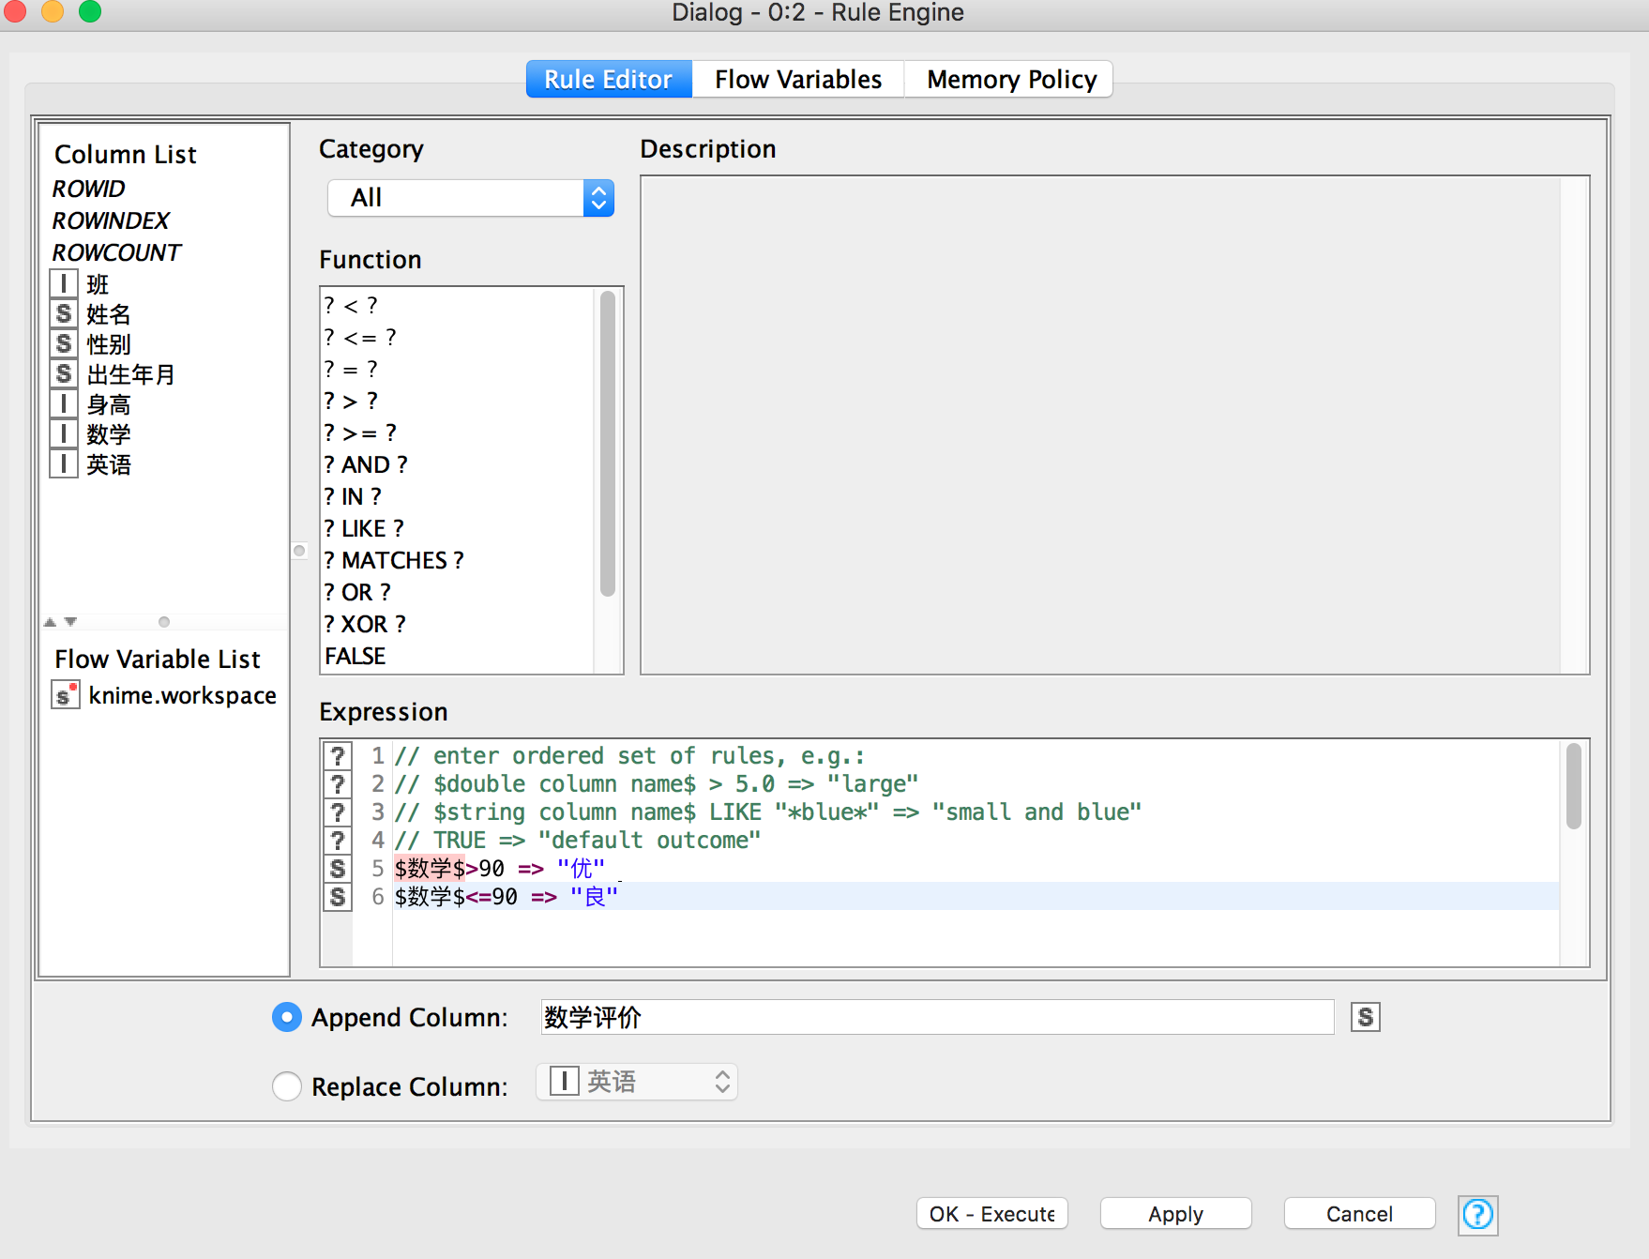The width and height of the screenshot is (1649, 1259).
Task: Select the '? >= ?' function
Action: [360, 432]
